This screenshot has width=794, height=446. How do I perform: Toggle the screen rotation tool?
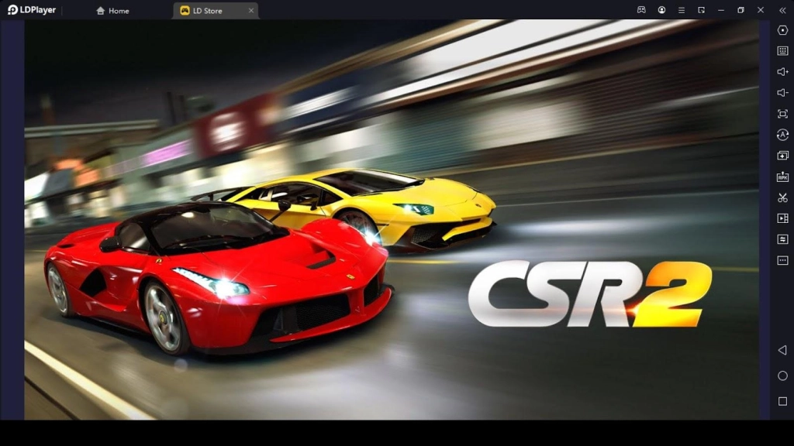point(781,135)
